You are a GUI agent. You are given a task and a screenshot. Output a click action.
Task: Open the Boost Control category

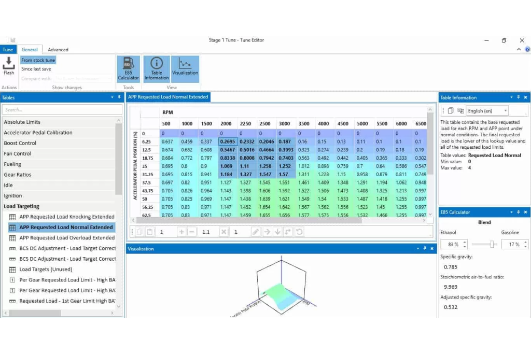point(20,143)
